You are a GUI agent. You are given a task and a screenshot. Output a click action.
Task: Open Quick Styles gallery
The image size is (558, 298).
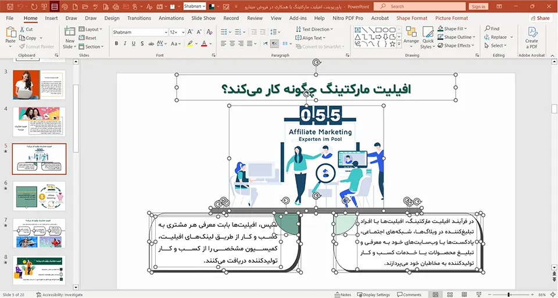tap(427, 37)
